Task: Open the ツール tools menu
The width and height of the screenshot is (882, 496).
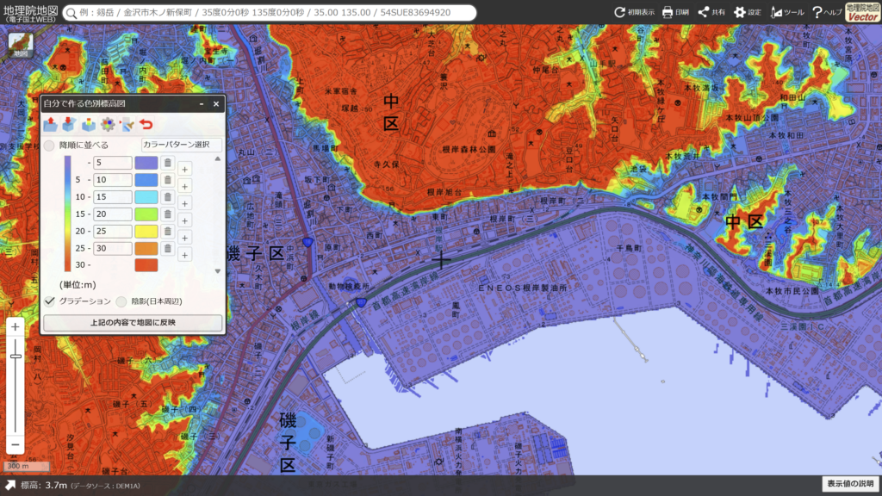Action: (787, 12)
